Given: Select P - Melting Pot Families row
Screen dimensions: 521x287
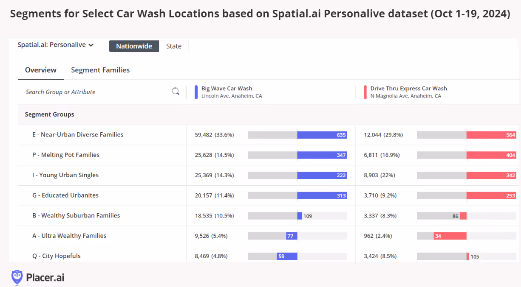Looking at the screenshot, I should click(x=269, y=155).
